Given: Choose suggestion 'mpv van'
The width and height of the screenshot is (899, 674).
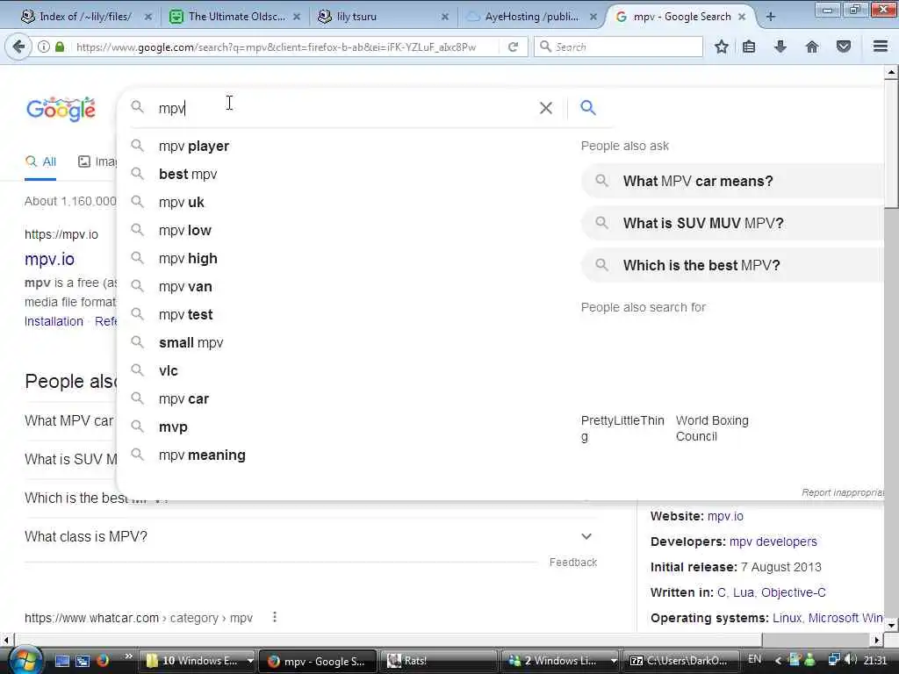Looking at the screenshot, I should 185,287.
